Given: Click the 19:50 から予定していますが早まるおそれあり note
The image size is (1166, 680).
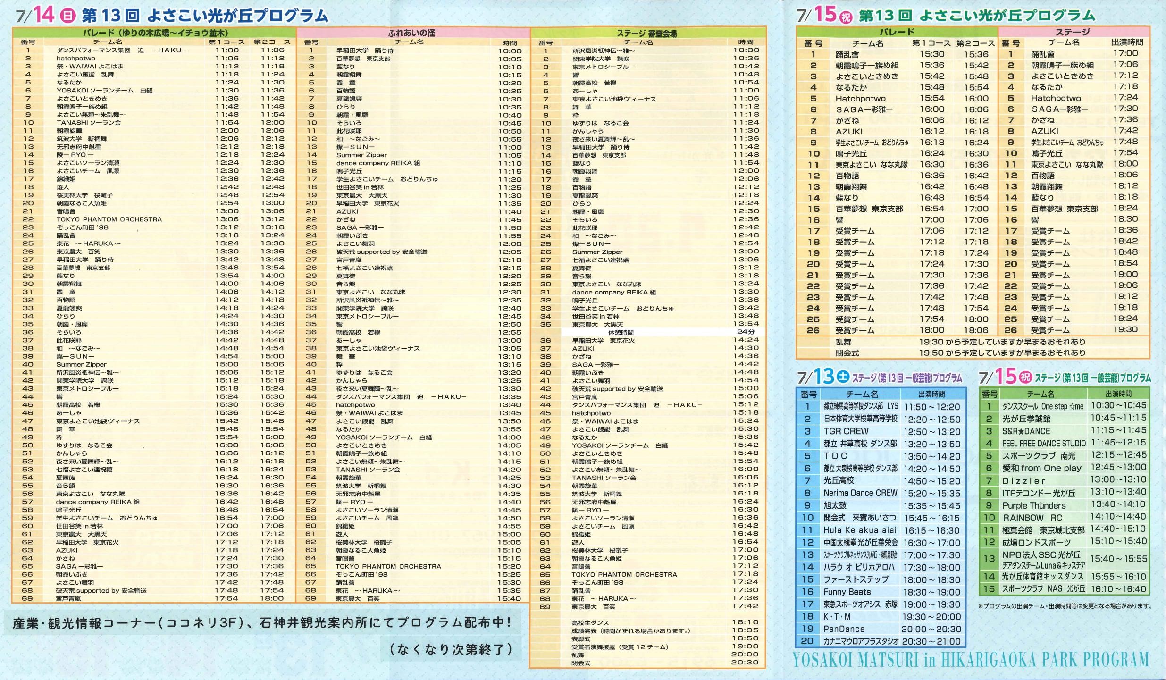Looking at the screenshot, I should pos(1002,353).
